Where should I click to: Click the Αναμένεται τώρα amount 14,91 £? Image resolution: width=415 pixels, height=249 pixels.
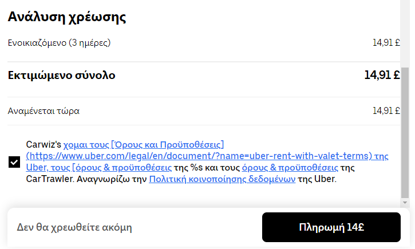click(x=386, y=110)
